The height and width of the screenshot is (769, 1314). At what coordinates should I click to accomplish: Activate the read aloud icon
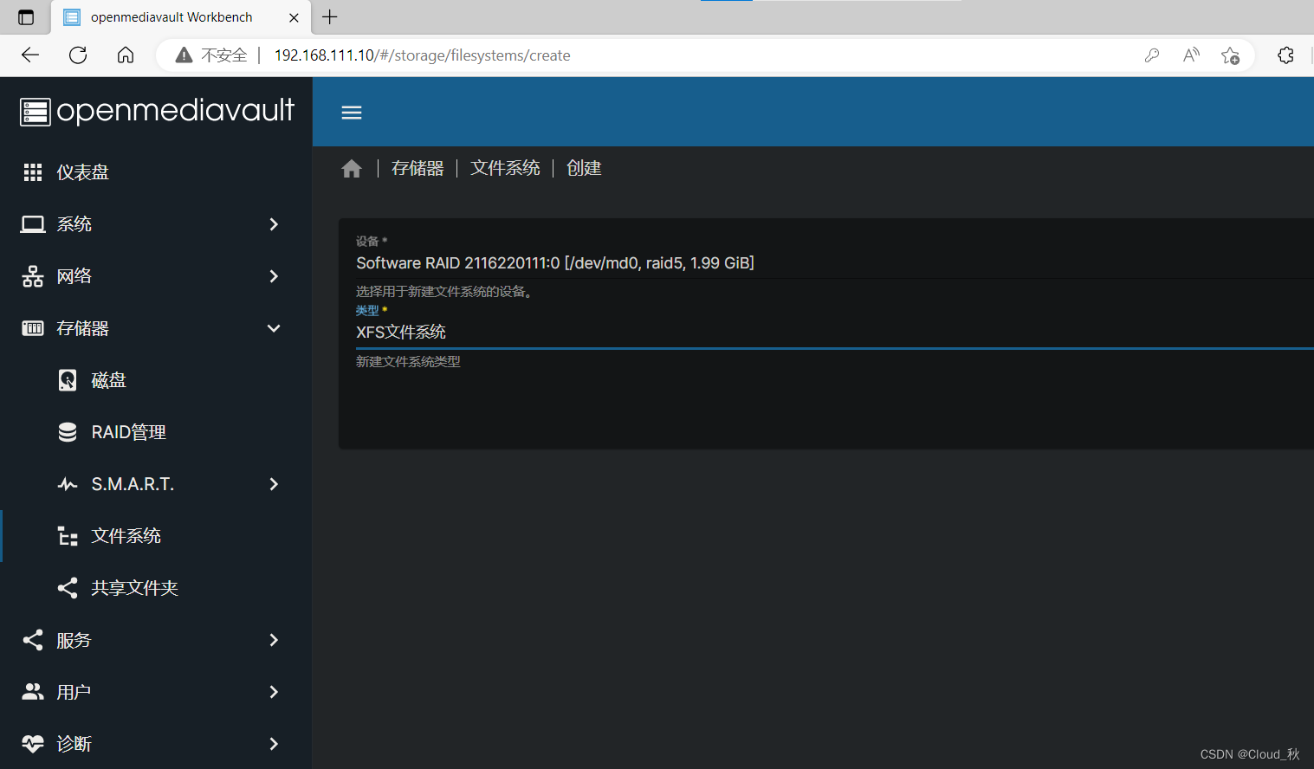point(1192,55)
